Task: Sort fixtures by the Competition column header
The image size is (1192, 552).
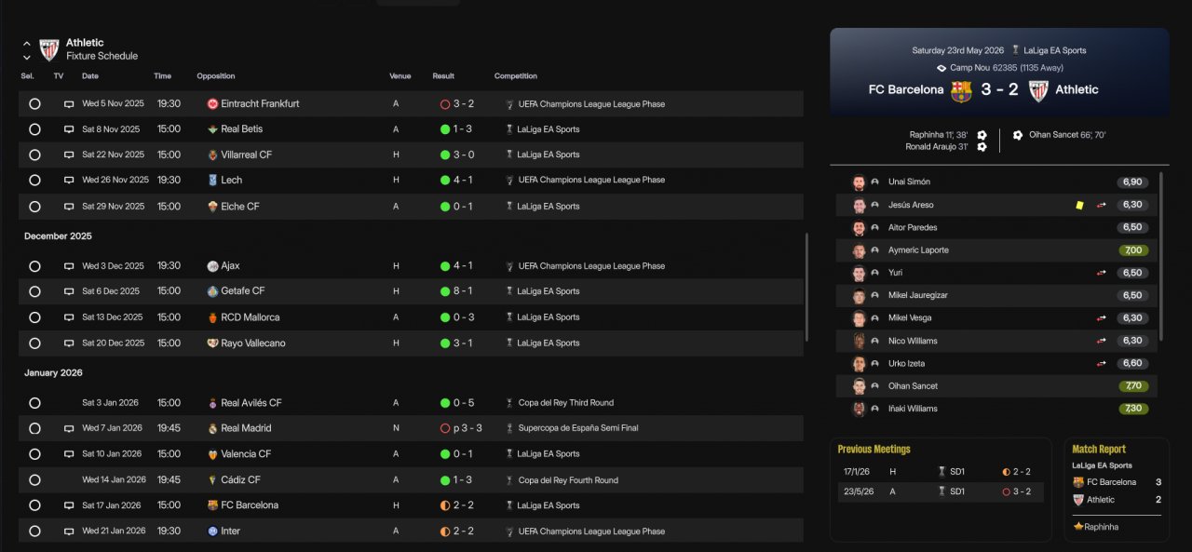Action: pyautogui.click(x=516, y=76)
